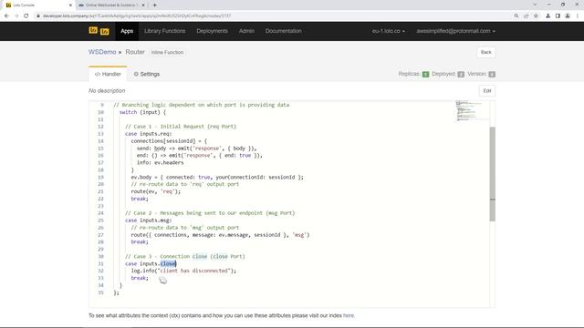Screen dimensions: 584x328
Task: Click the highlighted 'close' in inputs.close
Action: click(x=168, y=263)
